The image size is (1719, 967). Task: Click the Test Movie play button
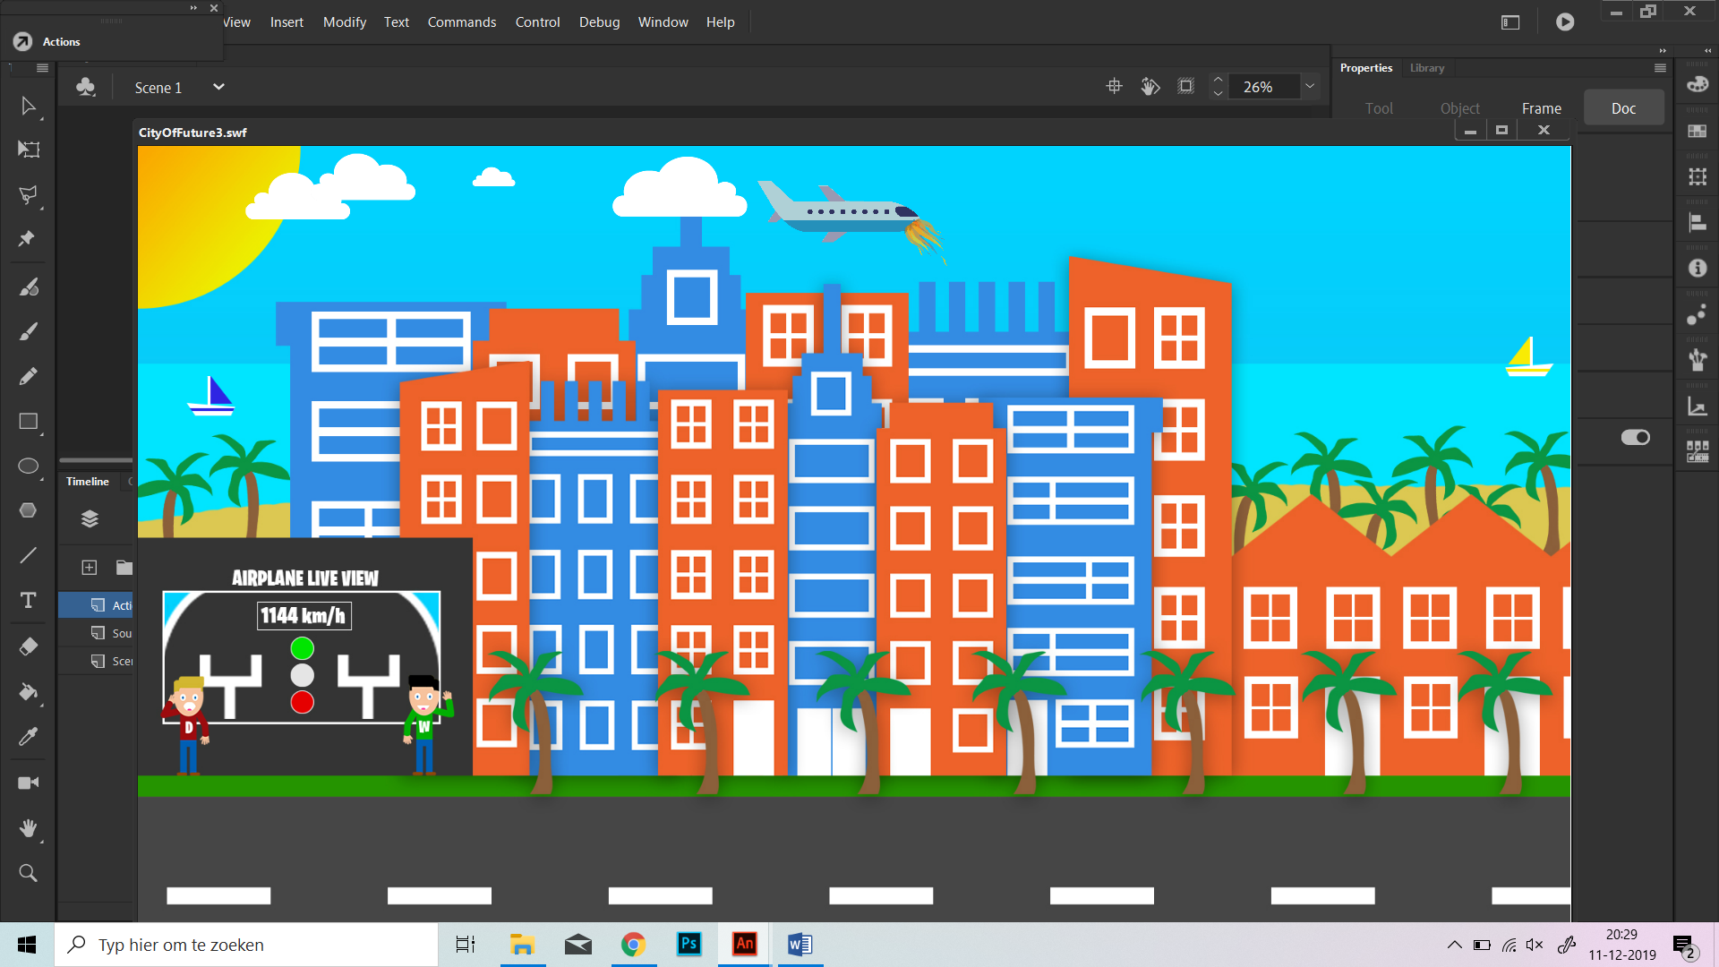pos(1565,21)
